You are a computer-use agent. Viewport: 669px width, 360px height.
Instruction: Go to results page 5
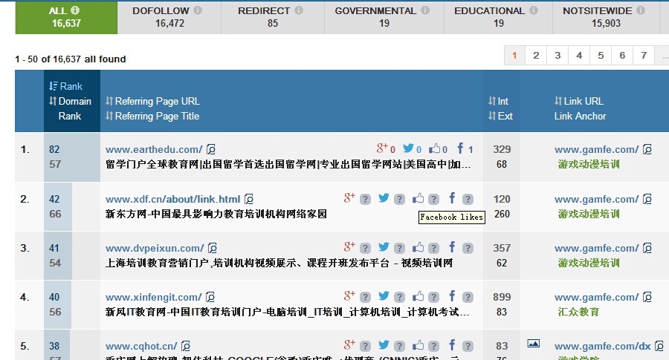(x=601, y=56)
